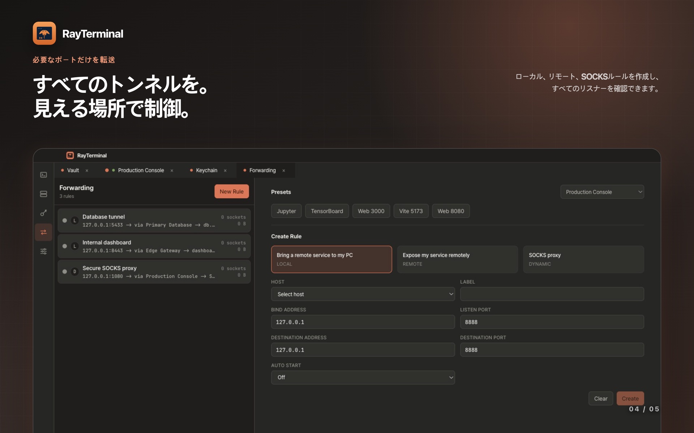
Task: Apply the Web 3000 preset
Action: [x=371, y=211]
